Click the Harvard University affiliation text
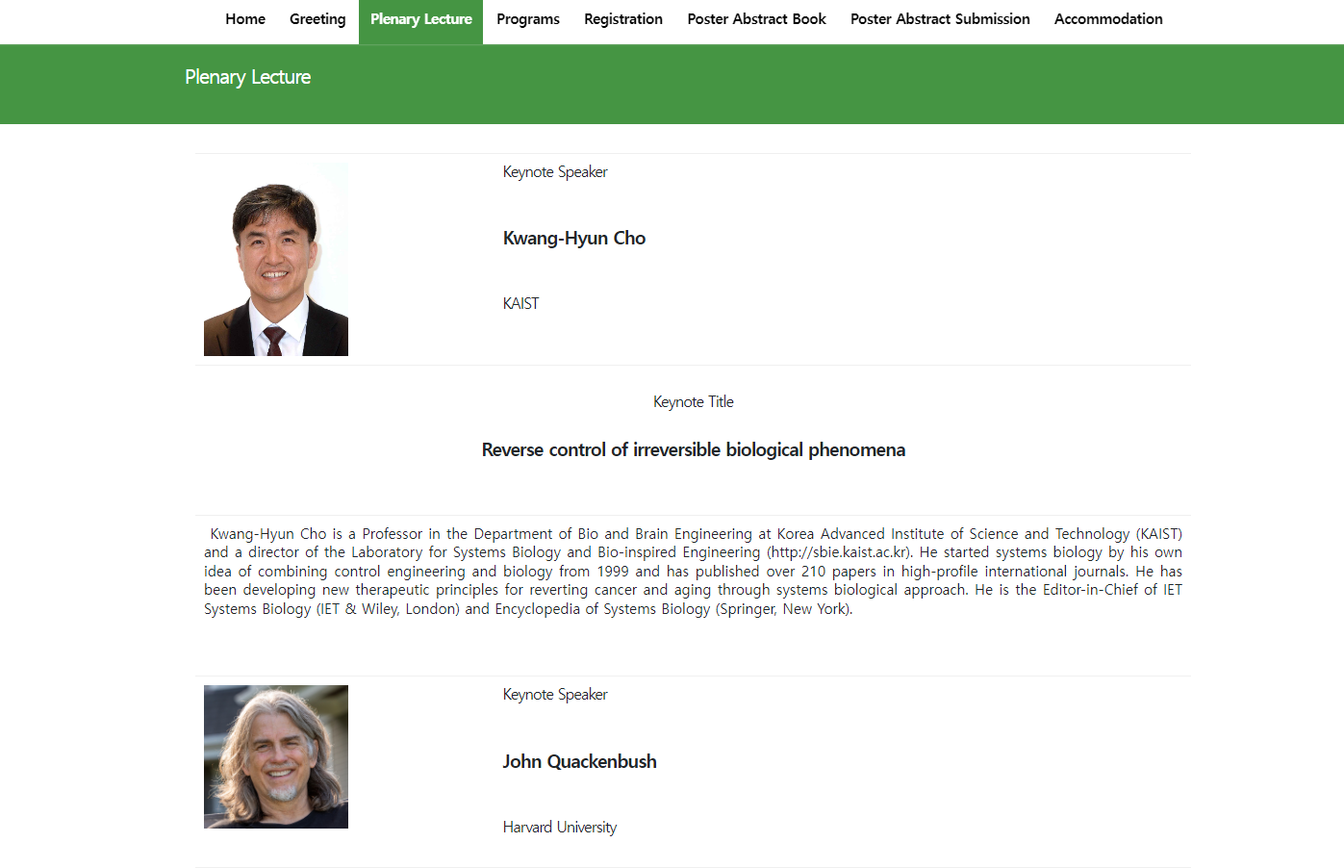This screenshot has height=868, width=1344. point(559,827)
